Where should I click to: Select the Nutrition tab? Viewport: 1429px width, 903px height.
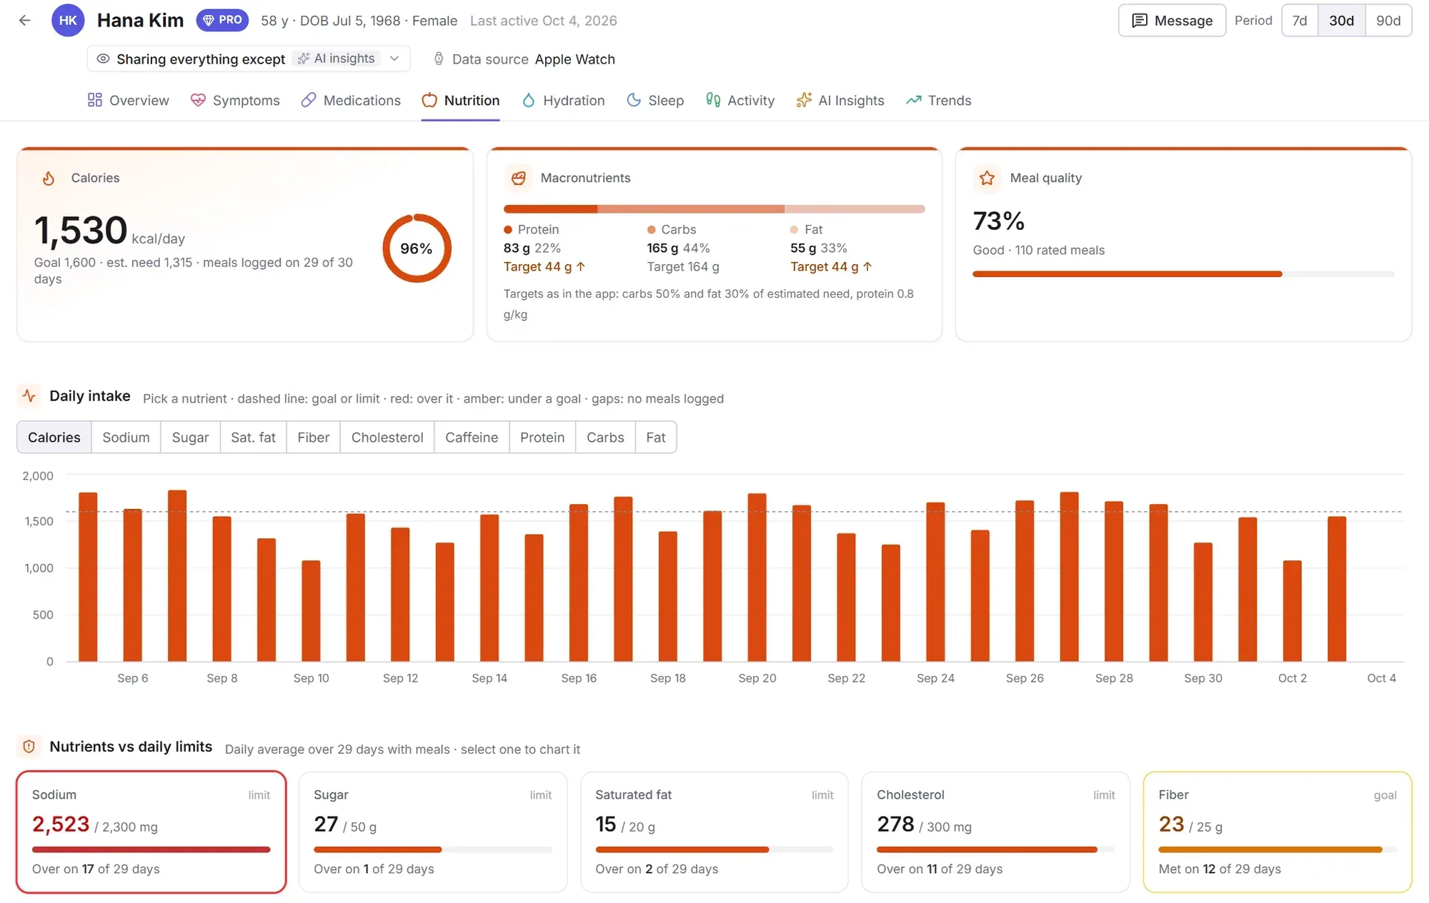click(x=461, y=101)
